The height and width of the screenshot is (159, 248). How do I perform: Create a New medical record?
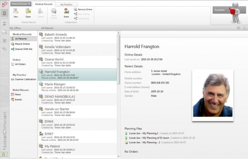coord(16,13)
